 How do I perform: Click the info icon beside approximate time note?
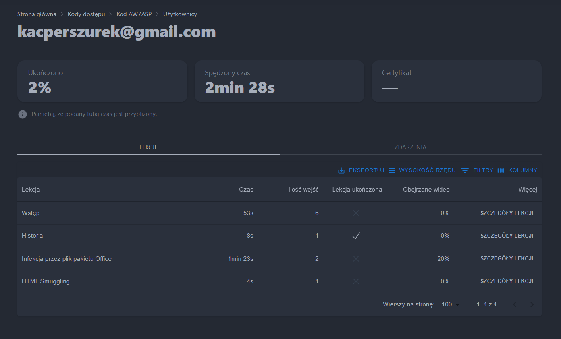(23, 114)
